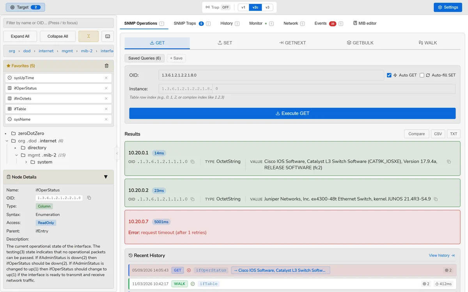Open ifInOctets favorite entry
468x292 pixels.
[58, 99]
